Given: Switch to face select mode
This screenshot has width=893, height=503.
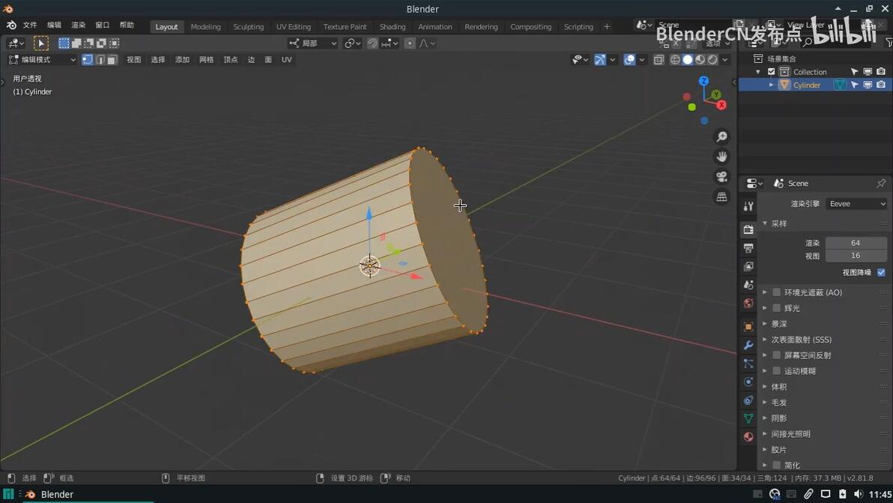Looking at the screenshot, I should click(112, 60).
